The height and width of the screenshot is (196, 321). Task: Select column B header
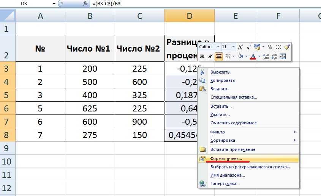coord(90,16)
